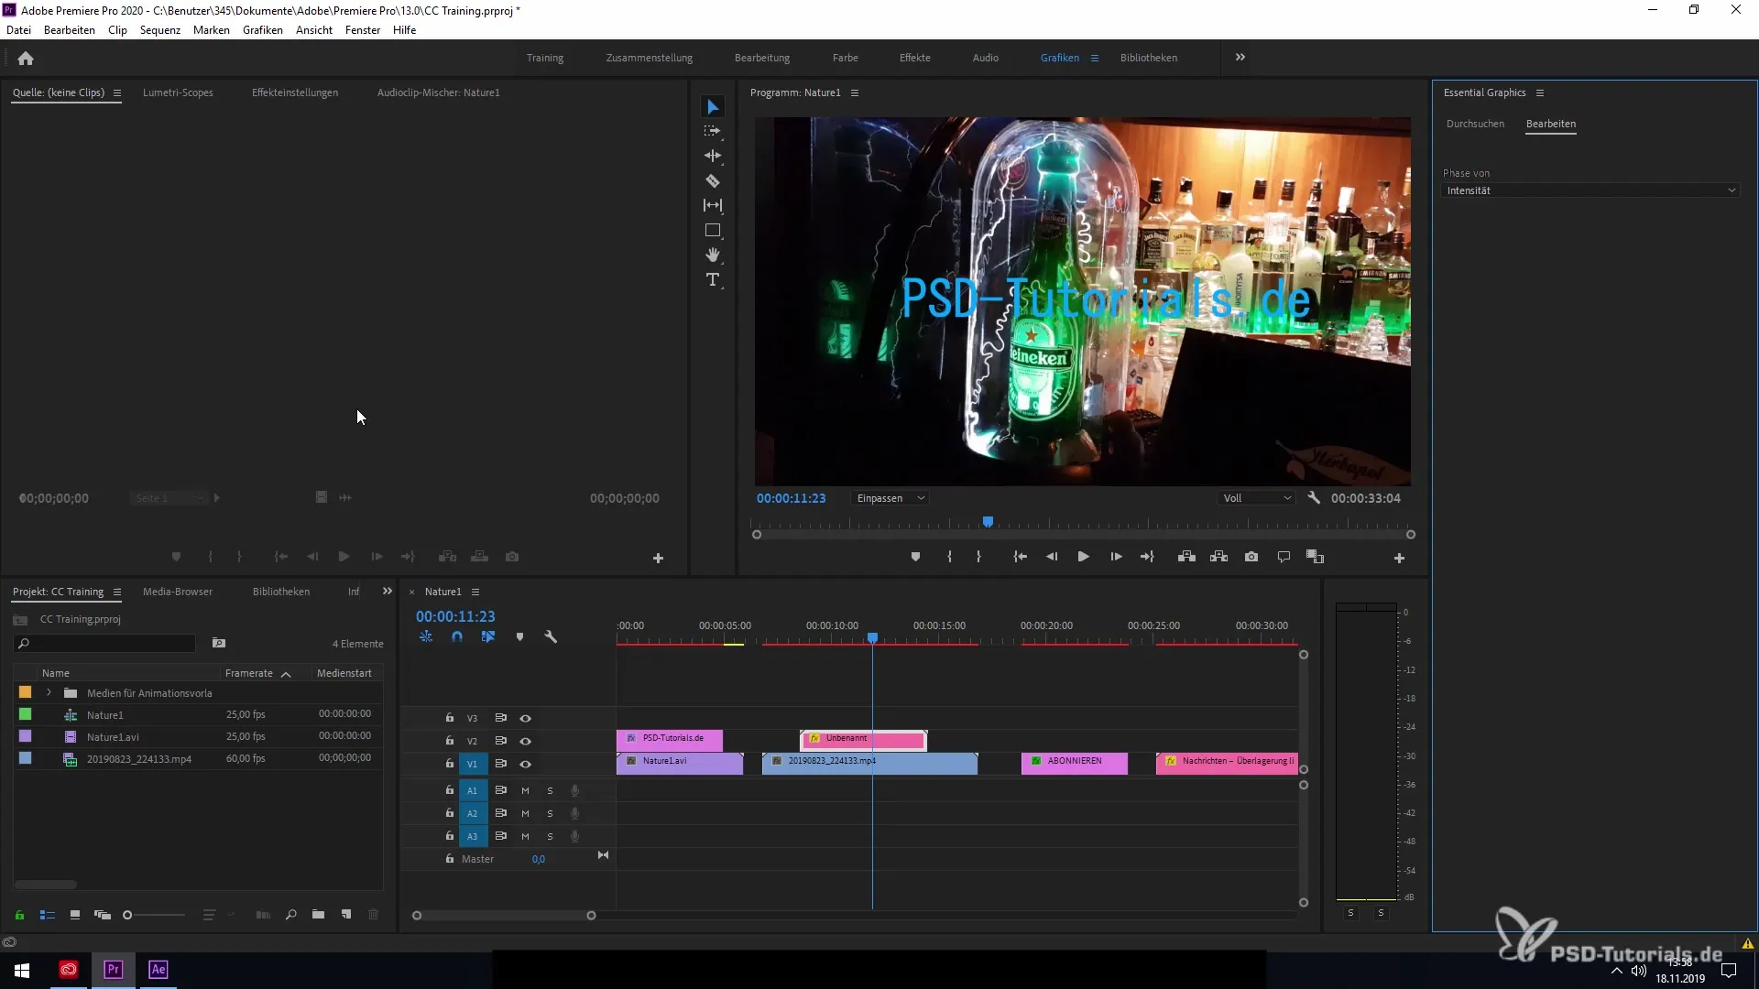Open Intensität dropdown in Essential Graphics

tap(1591, 190)
